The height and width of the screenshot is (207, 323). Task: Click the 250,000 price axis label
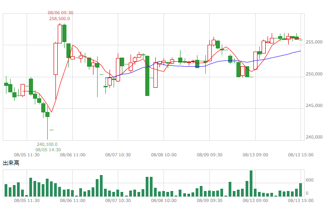(314, 74)
